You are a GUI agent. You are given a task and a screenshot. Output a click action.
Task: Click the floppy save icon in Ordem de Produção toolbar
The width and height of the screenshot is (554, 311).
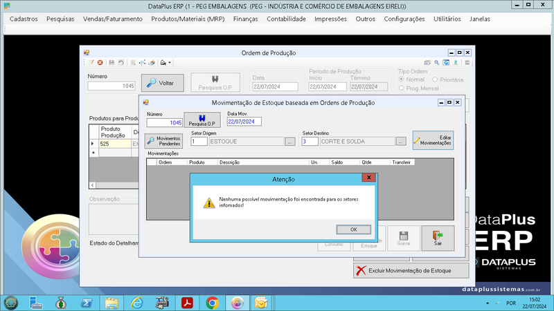coord(111,62)
